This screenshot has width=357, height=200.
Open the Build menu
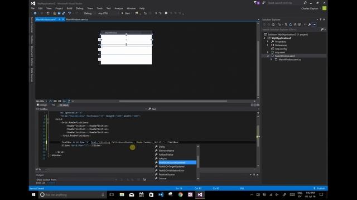tap(69, 8)
